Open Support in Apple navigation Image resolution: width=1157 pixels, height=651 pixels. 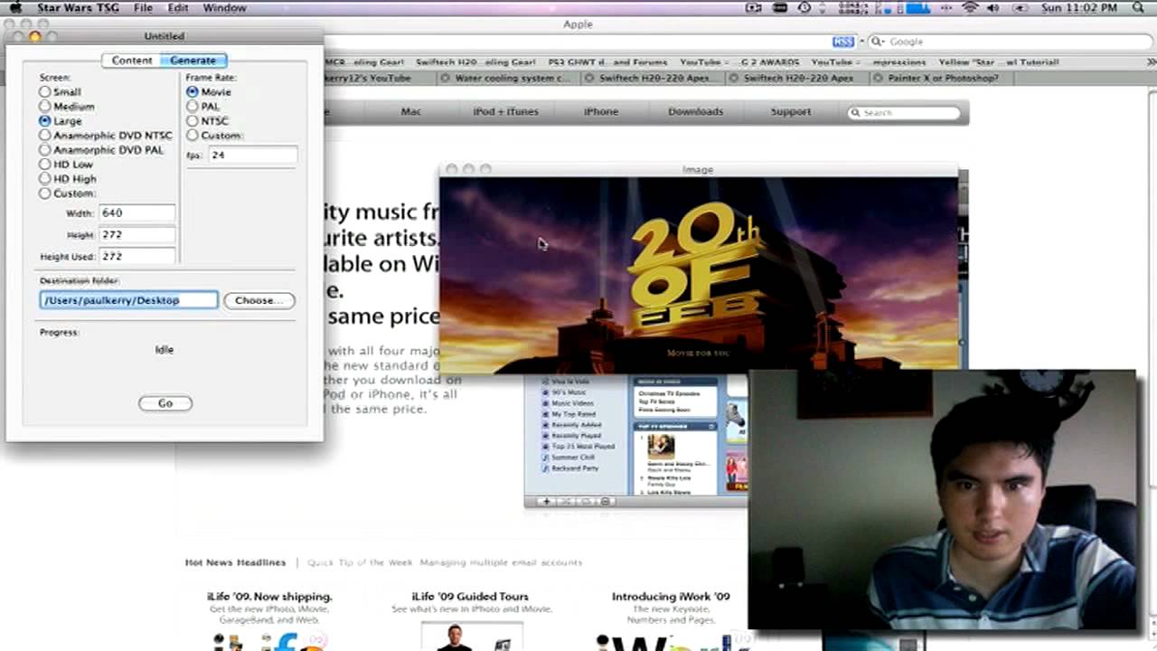791,112
